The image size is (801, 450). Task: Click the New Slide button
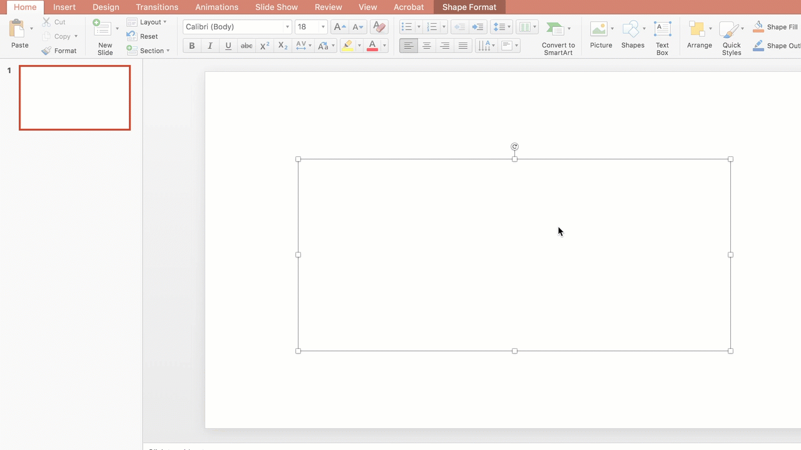click(105, 37)
